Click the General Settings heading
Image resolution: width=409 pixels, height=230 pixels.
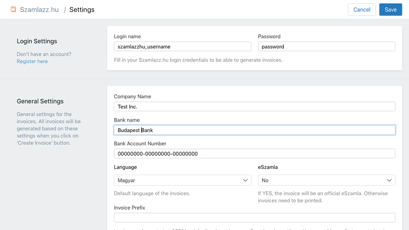[40, 101]
